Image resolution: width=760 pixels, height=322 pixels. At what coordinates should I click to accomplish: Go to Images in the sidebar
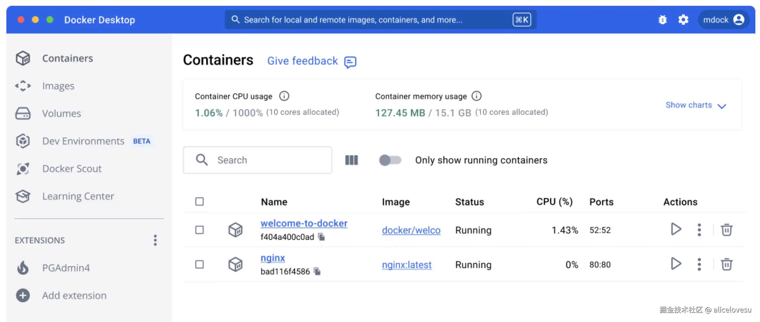coord(58,86)
